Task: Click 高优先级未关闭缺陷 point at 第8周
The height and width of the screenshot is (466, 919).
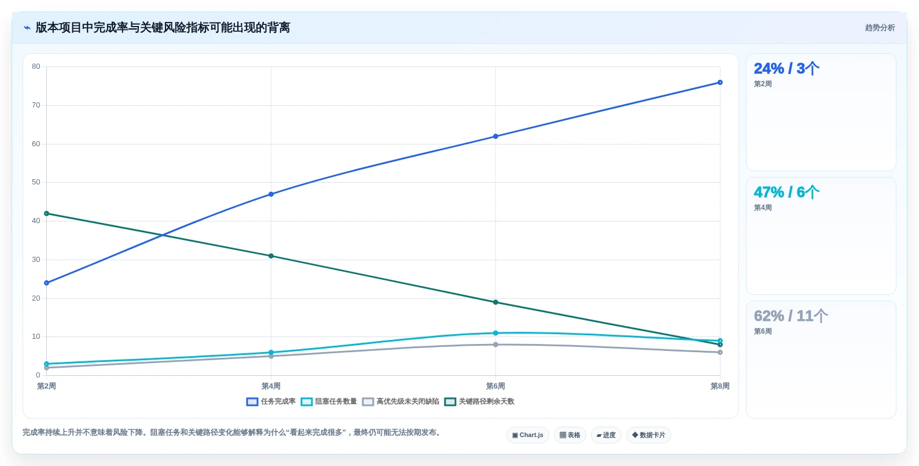Action: 720,353
